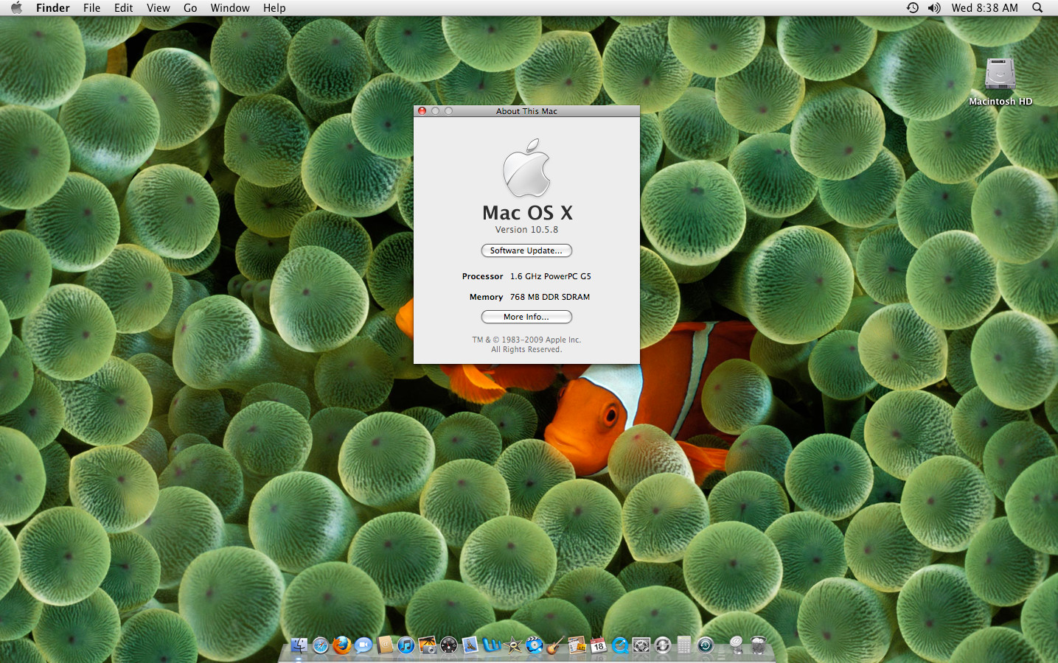Open the Time Machine menu bar item

coord(913,8)
